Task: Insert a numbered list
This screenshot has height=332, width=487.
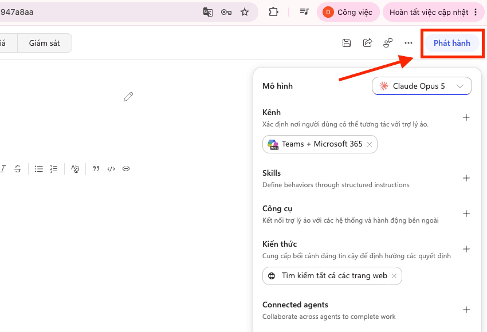Action: tap(54, 169)
